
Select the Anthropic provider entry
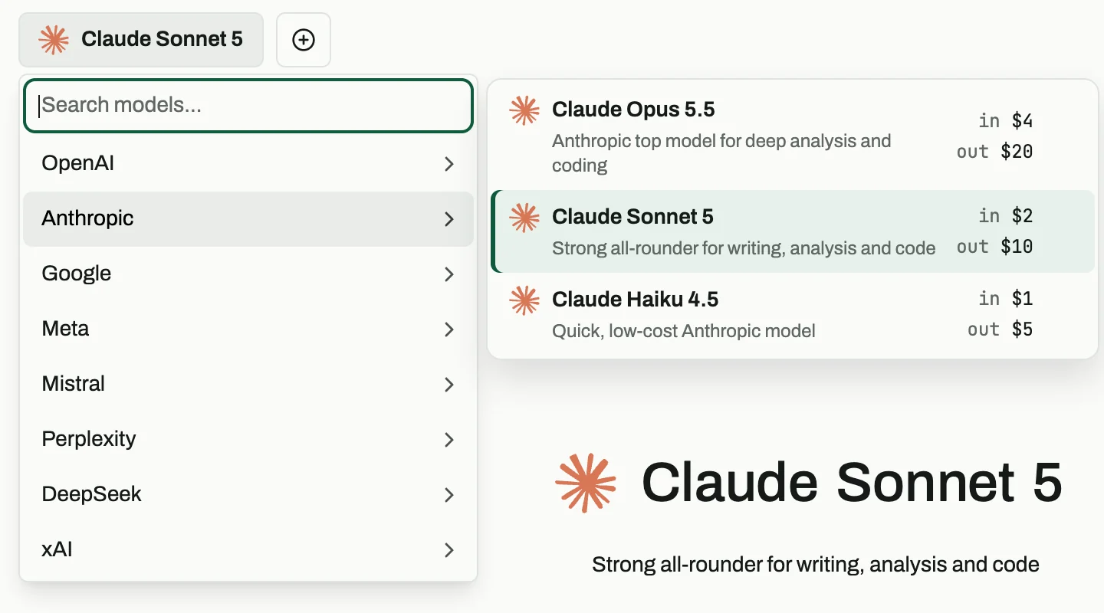[248, 218]
